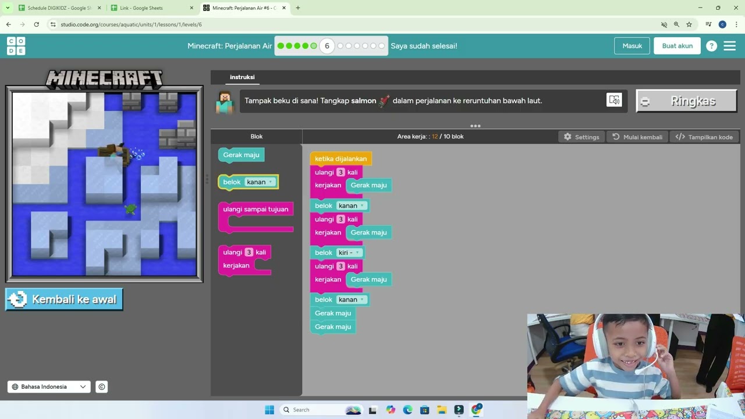Screen dimensions: 745x419
Task: Click Saya sudah selesai text
Action: click(424, 46)
